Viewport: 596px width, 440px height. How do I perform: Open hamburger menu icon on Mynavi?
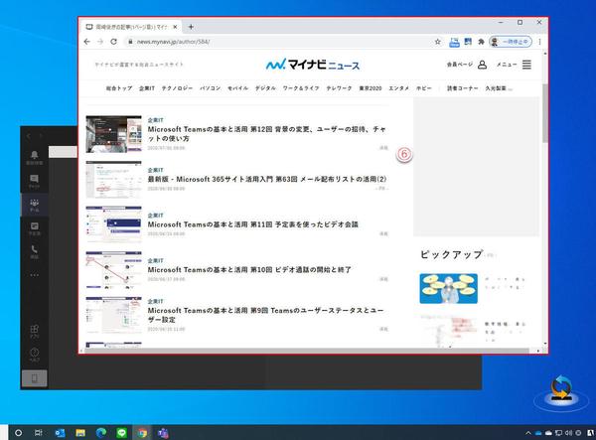526,65
